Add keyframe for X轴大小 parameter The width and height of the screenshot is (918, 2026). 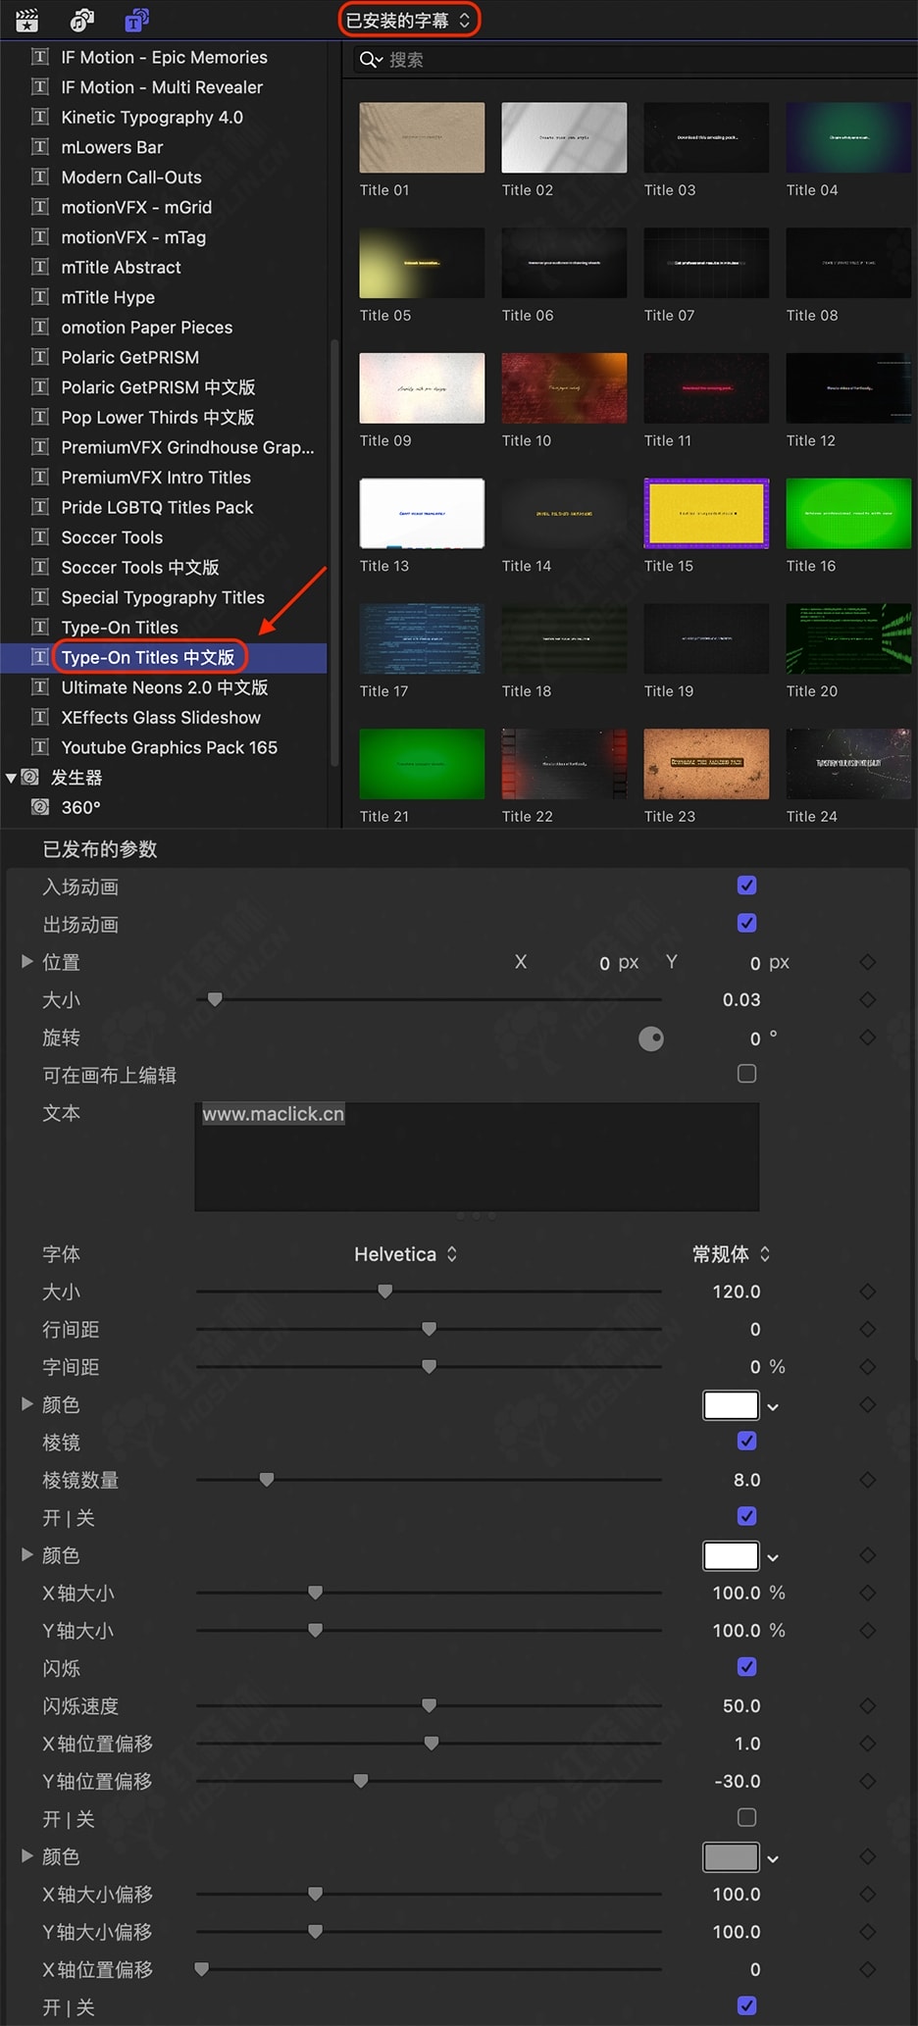[867, 1593]
